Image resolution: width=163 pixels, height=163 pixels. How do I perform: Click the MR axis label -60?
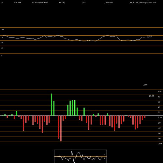coord(159,133)
